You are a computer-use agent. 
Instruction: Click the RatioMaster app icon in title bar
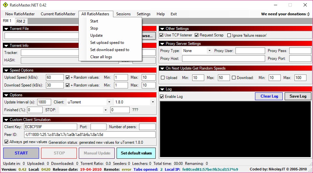[6, 5]
